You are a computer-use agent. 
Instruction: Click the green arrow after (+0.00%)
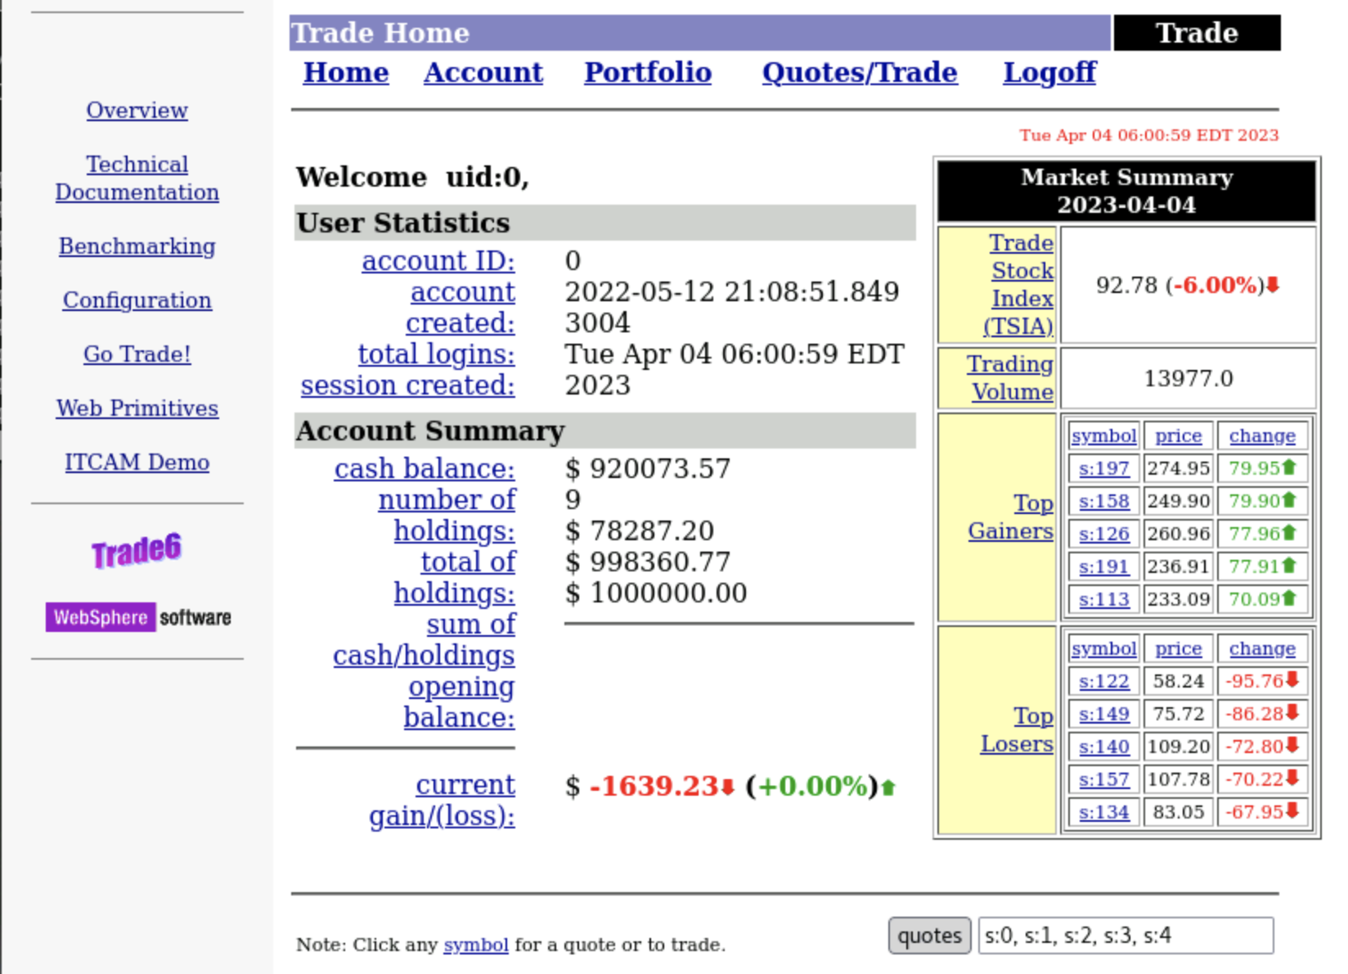point(888,787)
